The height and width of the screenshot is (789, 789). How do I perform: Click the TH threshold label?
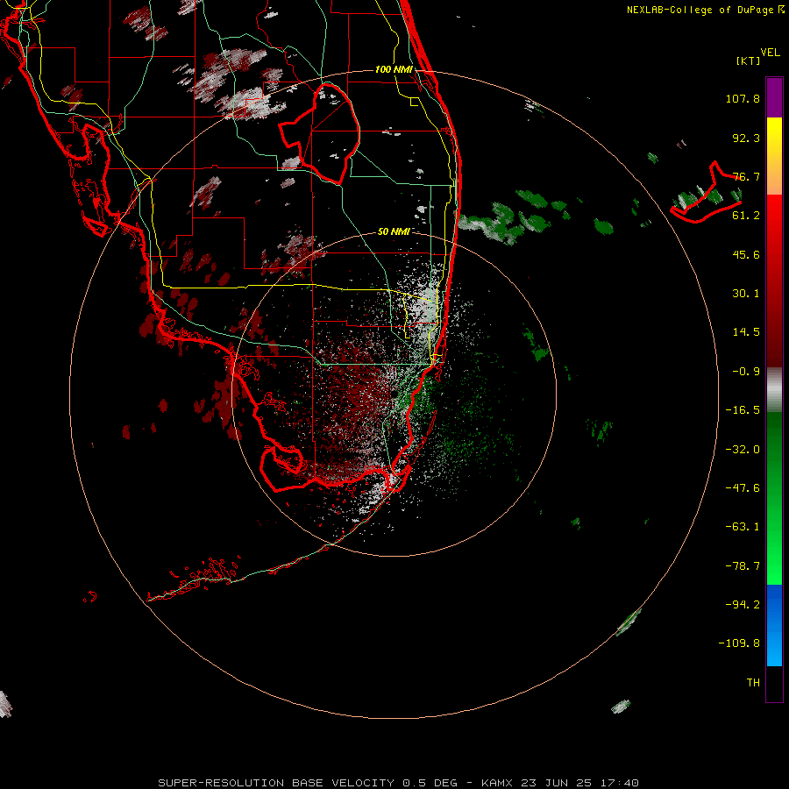(x=753, y=682)
